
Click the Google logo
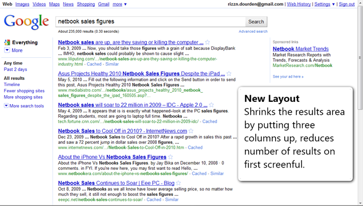click(26, 22)
